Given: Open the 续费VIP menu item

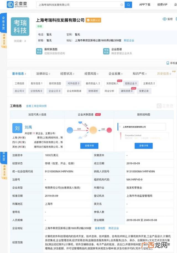Looking at the screenshot, I should point(162,4).
